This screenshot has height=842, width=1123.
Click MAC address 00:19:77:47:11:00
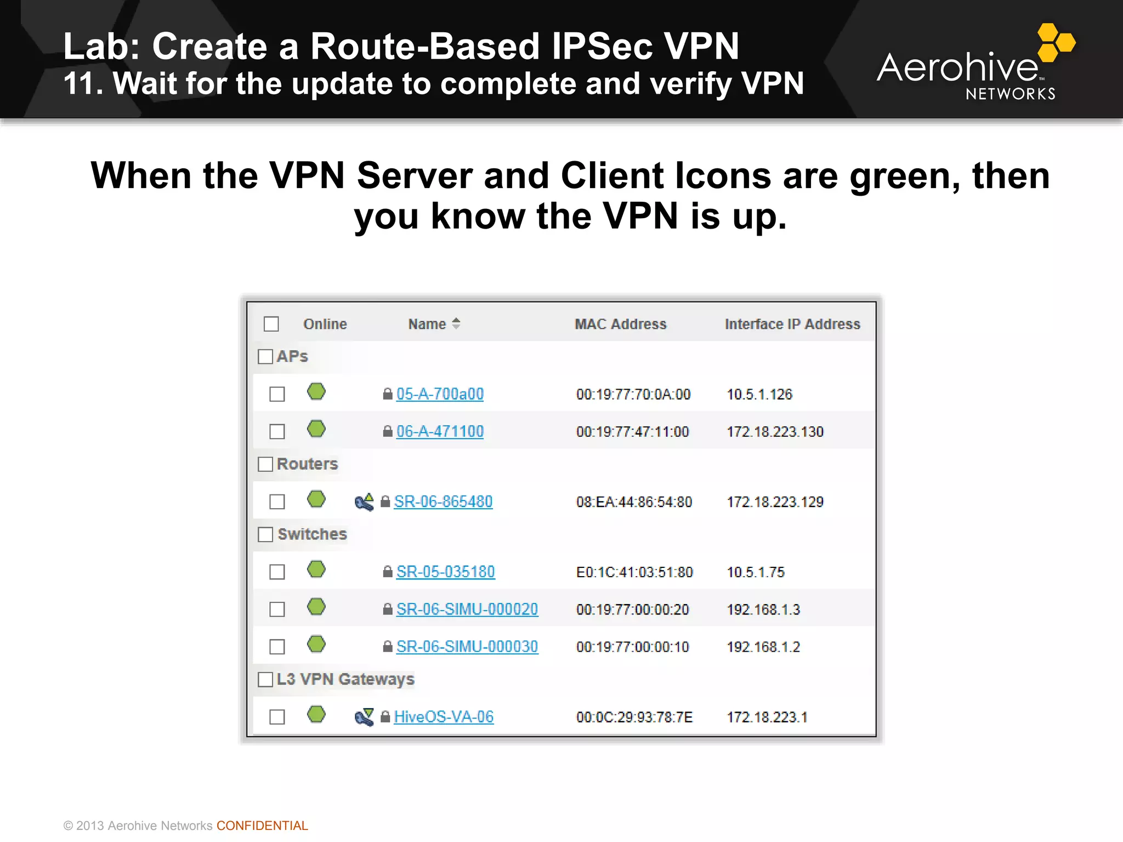[x=632, y=431]
